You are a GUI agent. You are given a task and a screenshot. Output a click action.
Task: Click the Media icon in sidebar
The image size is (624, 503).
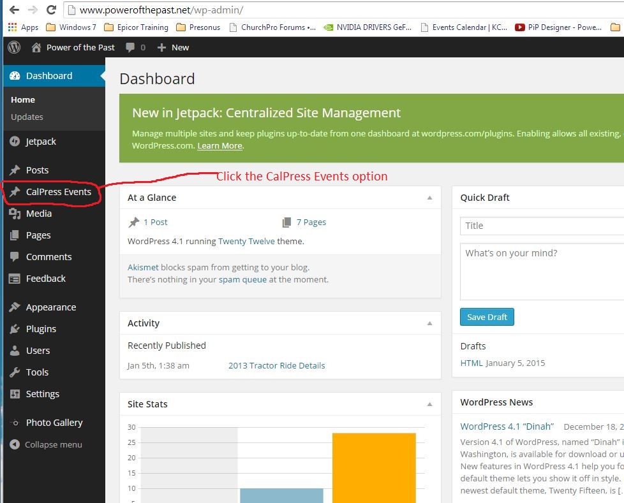[x=15, y=214]
